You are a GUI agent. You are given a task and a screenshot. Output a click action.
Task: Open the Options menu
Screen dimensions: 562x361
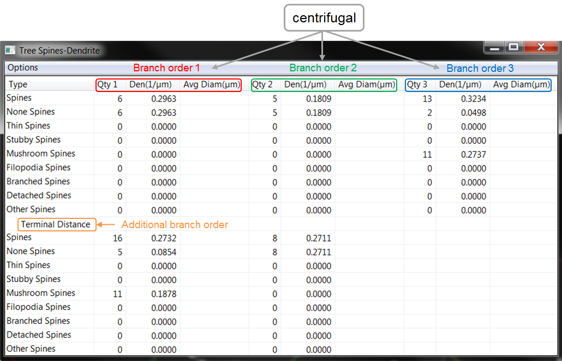tap(23, 68)
